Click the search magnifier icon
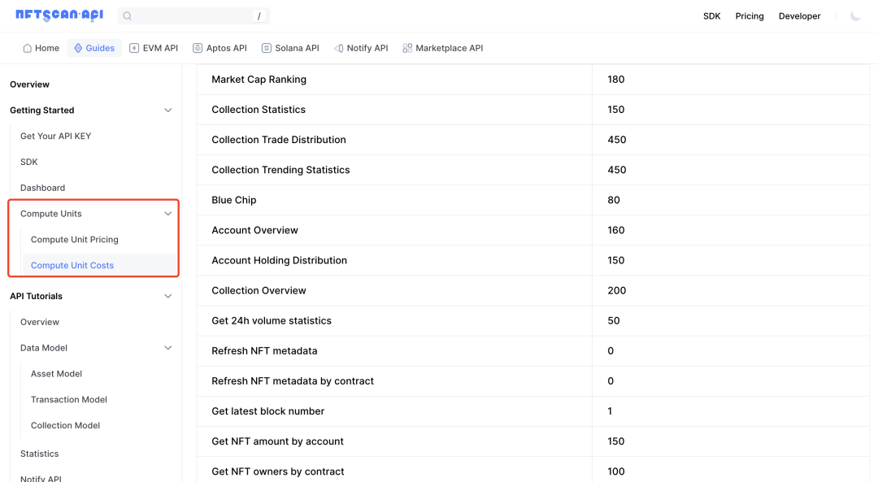Image resolution: width=878 pixels, height=482 pixels. coord(128,16)
